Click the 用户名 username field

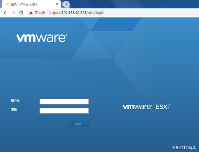pos(64,102)
